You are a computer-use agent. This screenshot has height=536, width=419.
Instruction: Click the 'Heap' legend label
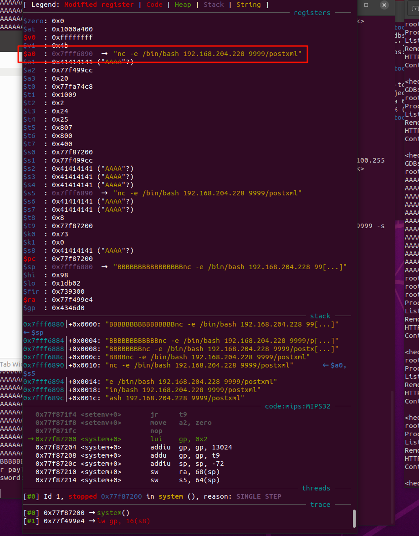[x=183, y=5]
